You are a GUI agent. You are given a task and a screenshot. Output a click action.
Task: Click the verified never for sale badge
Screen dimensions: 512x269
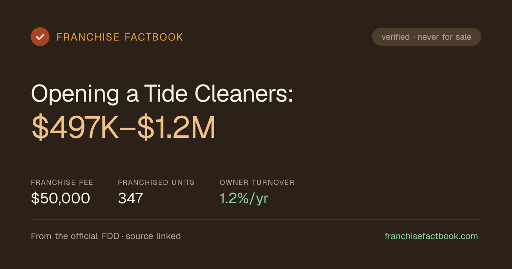tap(427, 37)
